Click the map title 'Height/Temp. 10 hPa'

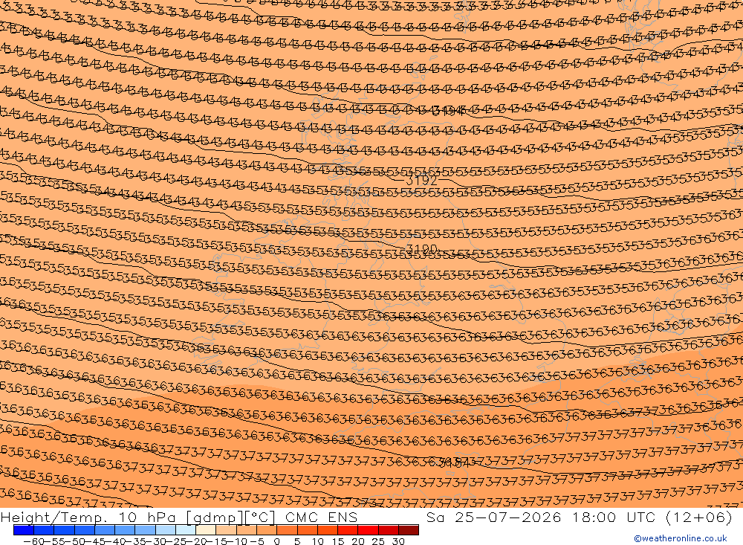88,517
